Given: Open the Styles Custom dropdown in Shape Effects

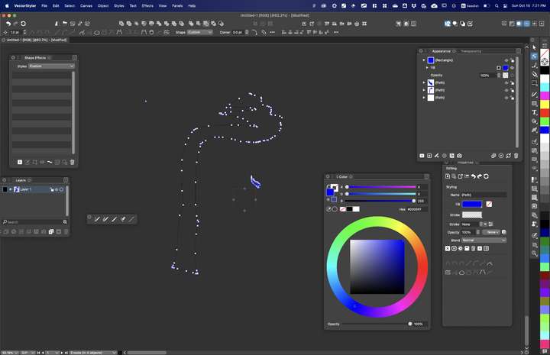Looking at the screenshot, I should point(51,66).
